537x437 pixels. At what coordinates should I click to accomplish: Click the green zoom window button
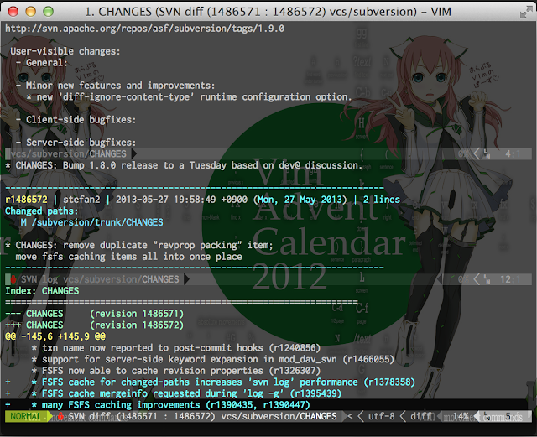49,11
